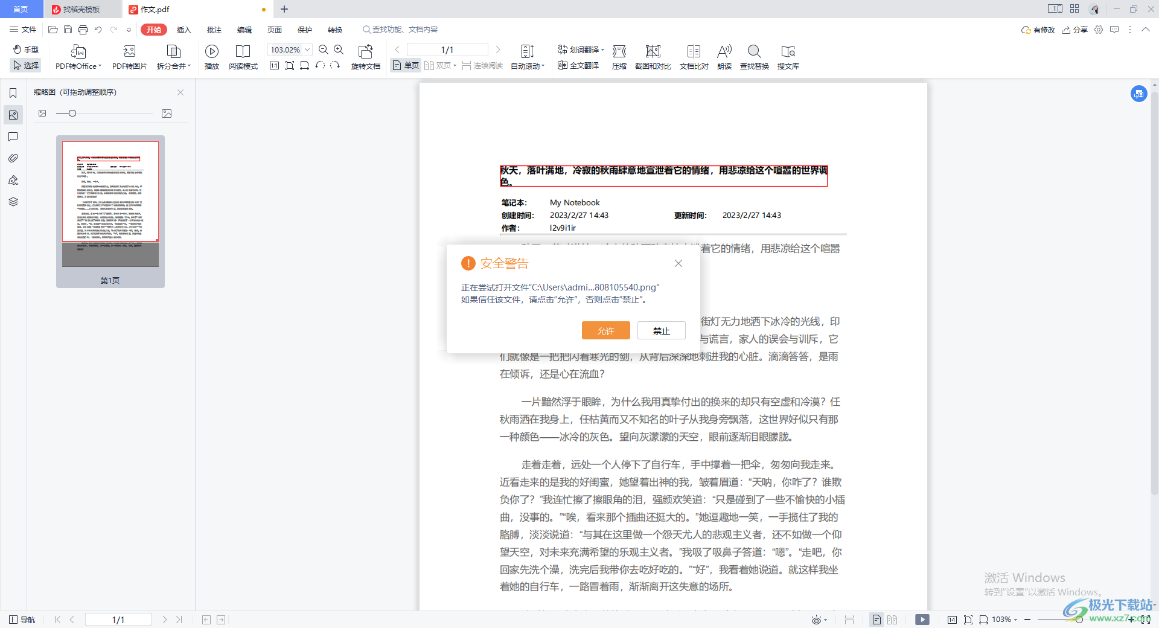The height and width of the screenshot is (628, 1159).
Task: Select 双页 double page view
Action: click(440, 65)
